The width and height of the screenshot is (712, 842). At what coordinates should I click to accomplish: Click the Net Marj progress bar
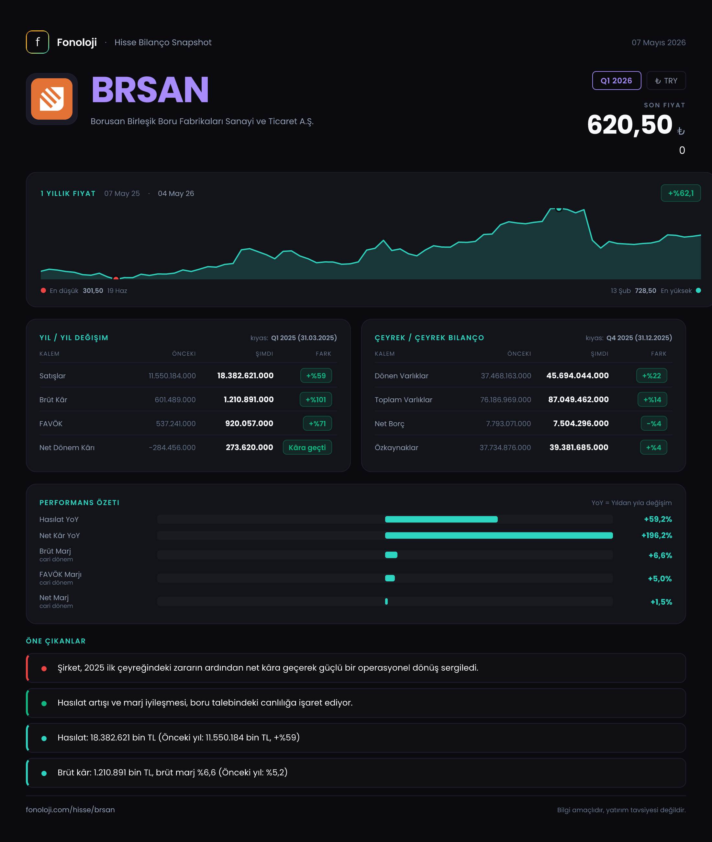pos(385,602)
